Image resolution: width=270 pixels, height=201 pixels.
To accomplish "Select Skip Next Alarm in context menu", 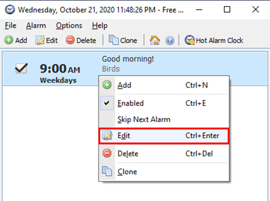I will [x=144, y=120].
